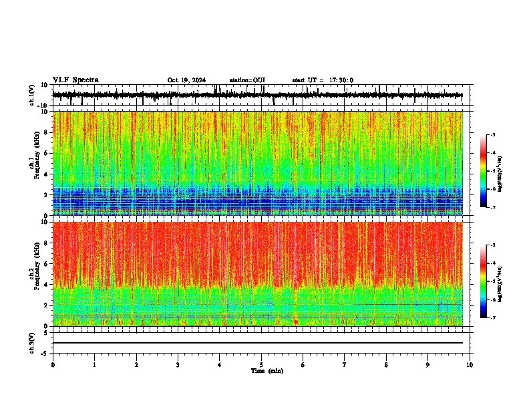Click the 'station=OUI' header label
Viewport: 529px width, 409px height.
[x=247, y=80]
